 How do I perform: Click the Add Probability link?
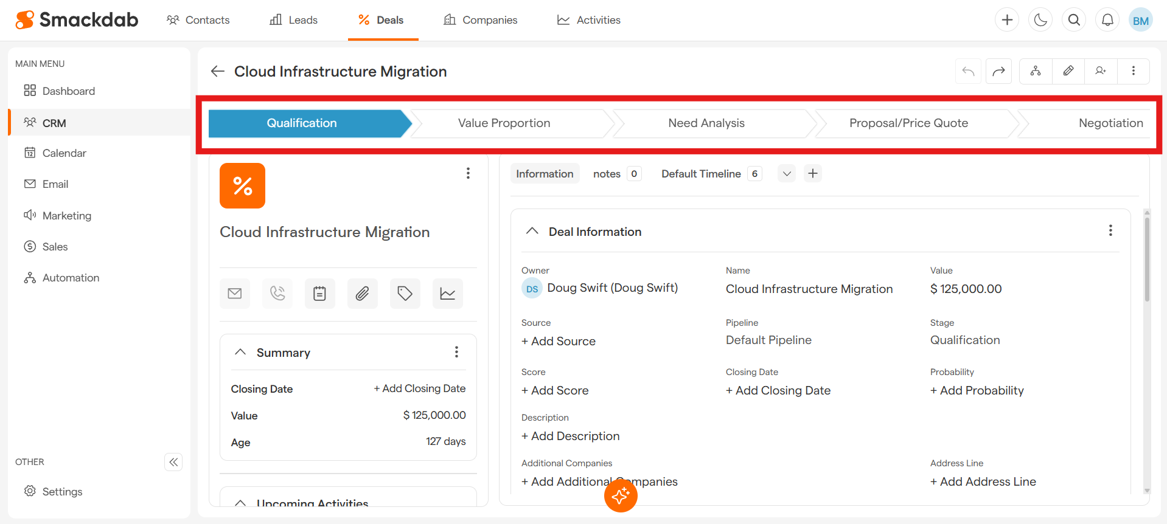(x=977, y=391)
